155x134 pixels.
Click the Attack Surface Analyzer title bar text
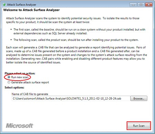click(22, 4)
